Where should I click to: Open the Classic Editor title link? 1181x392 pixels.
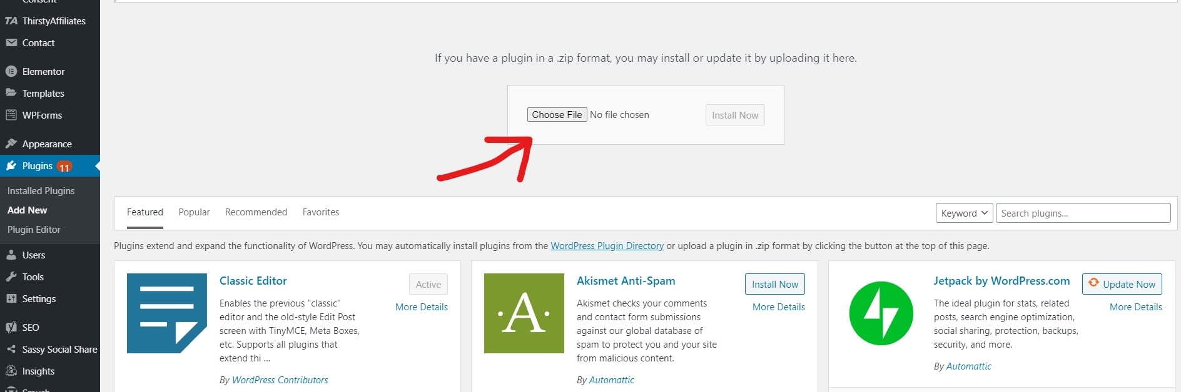pyautogui.click(x=253, y=281)
